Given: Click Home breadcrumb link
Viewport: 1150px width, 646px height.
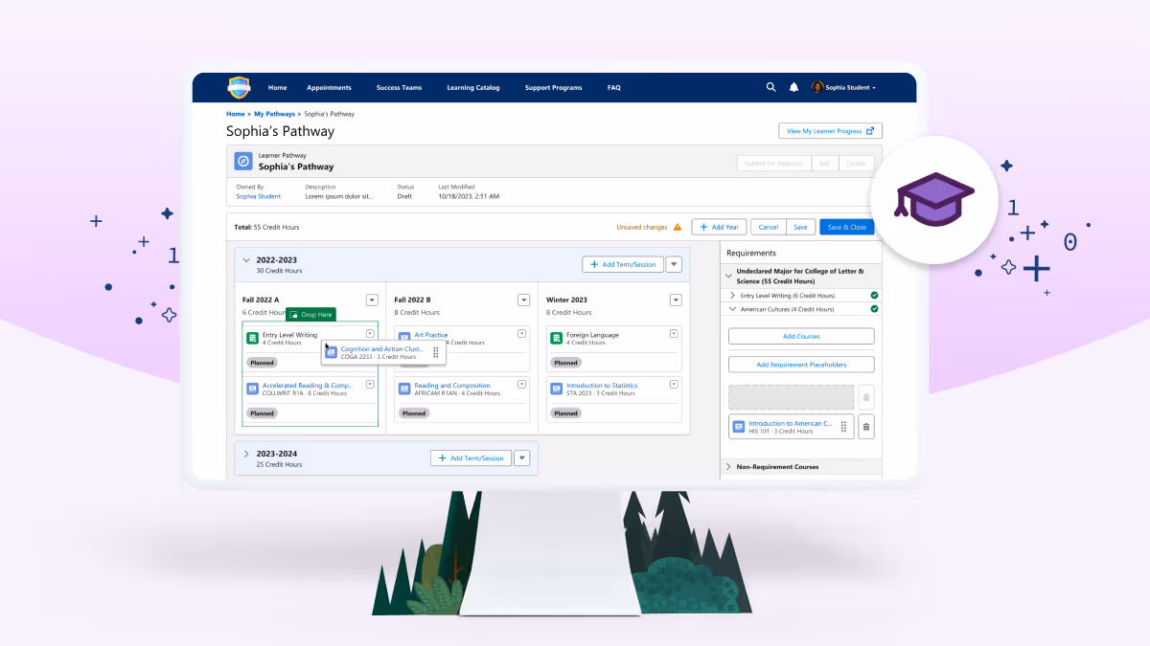Looking at the screenshot, I should point(236,114).
